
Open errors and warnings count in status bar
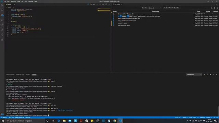tap(11, 118)
